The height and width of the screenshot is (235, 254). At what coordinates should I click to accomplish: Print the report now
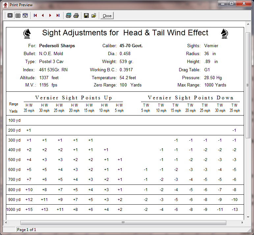76,16
